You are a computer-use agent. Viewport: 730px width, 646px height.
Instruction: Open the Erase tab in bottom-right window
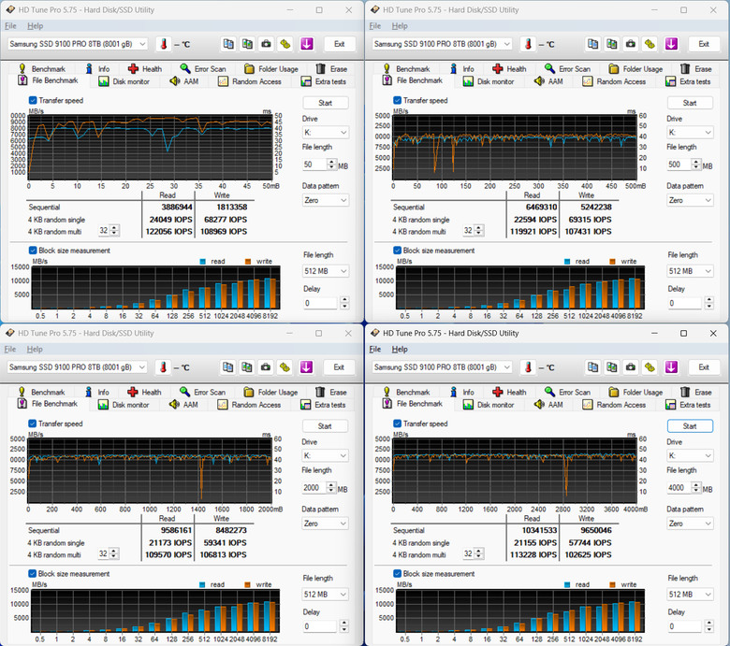coord(696,392)
